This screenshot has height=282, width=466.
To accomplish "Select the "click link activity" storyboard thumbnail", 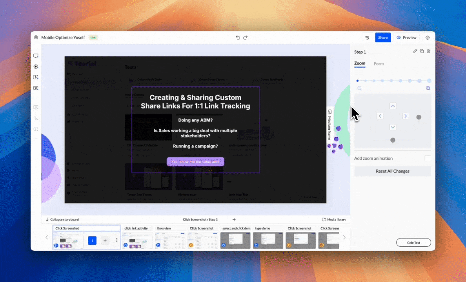I will point(137,240).
